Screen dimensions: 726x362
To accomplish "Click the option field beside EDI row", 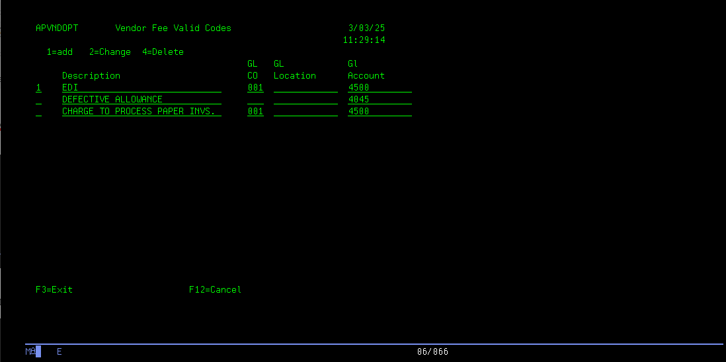I will tap(38, 88).
